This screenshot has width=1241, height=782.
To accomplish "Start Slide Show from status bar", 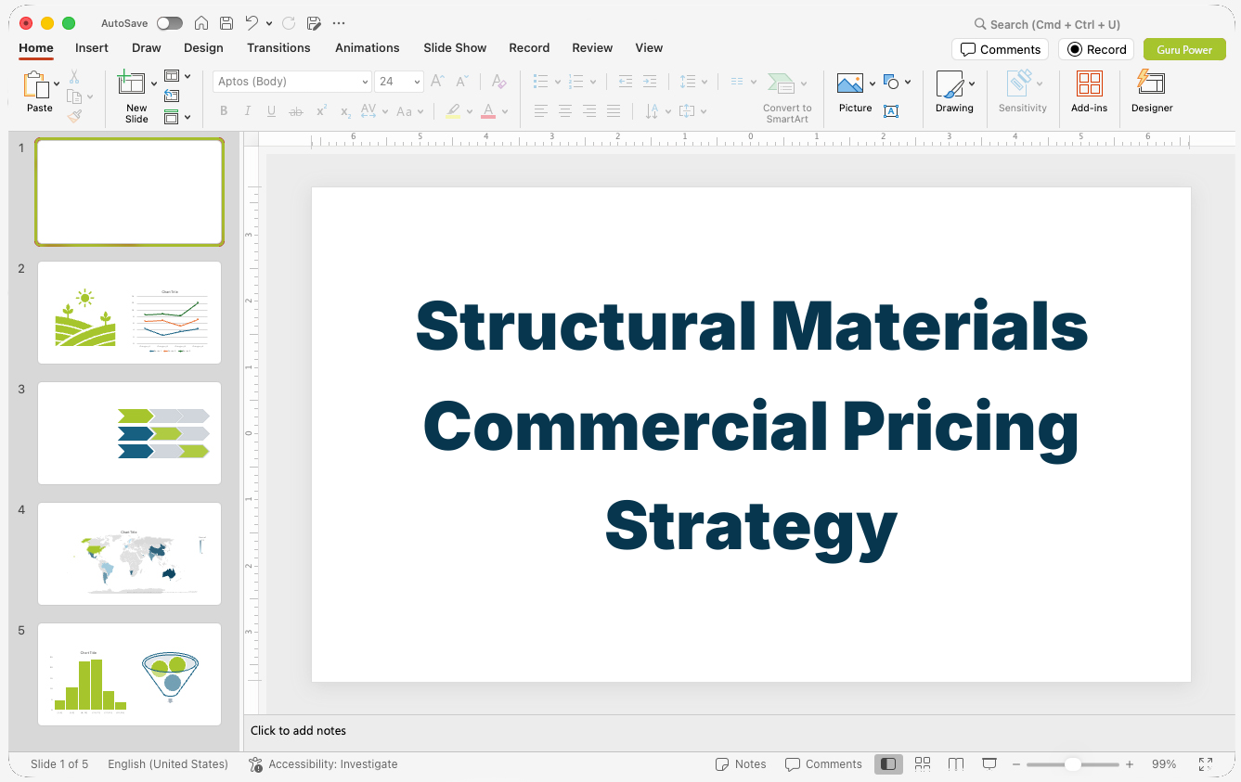I will [989, 763].
